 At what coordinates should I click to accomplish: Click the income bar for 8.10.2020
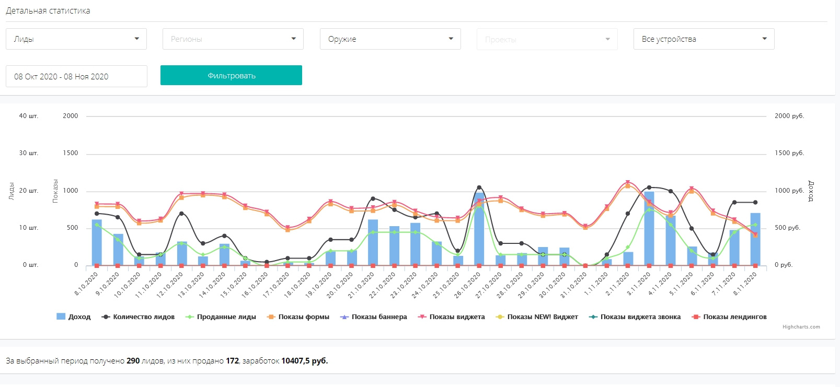click(x=97, y=243)
